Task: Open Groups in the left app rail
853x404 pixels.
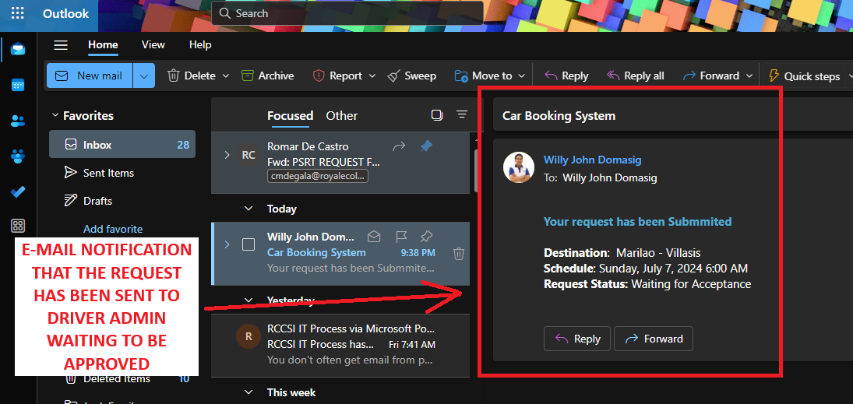Action: [18, 156]
